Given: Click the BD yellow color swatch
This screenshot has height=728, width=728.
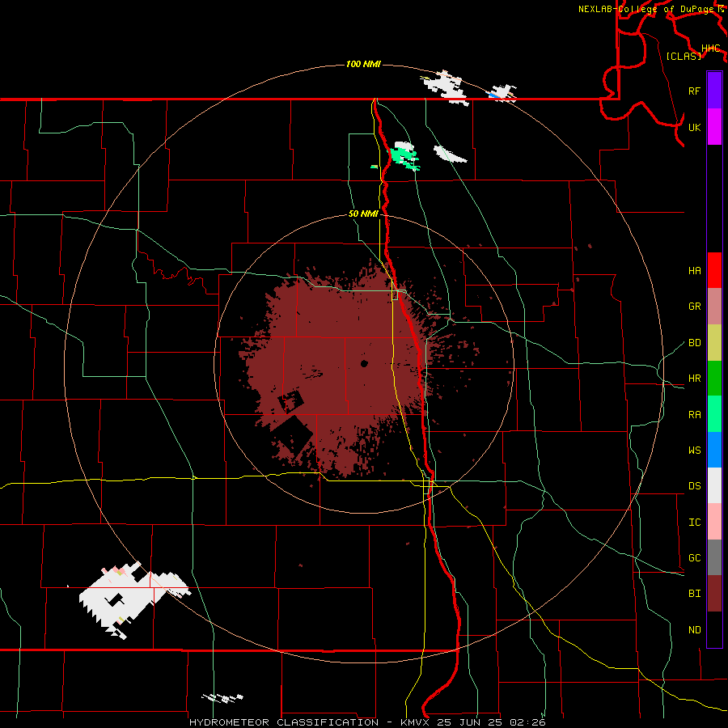Looking at the screenshot, I should click(x=714, y=343).
